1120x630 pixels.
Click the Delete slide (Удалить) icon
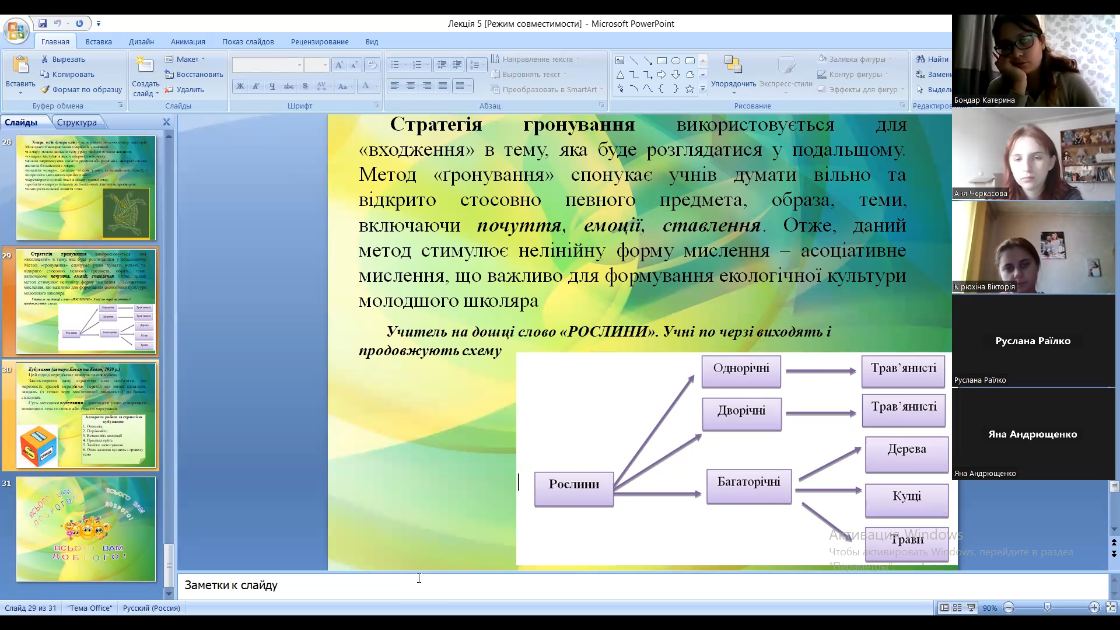pos(169,90)
